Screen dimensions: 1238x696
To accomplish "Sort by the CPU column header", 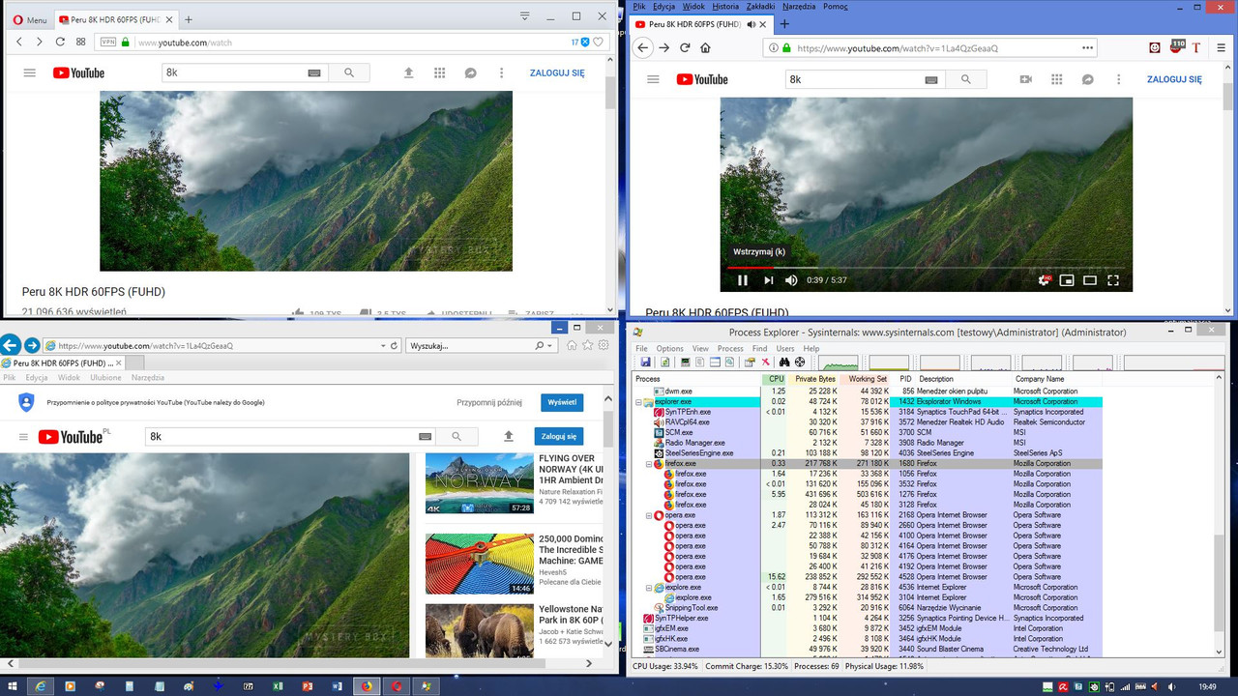I will [x=776, y=379].
